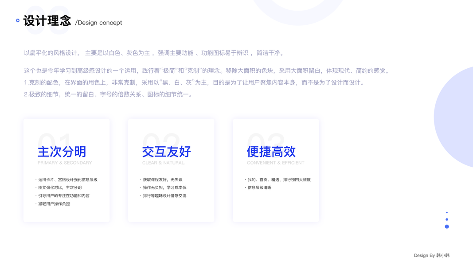Click the smallest blue pagination dot
Image resolution: width=473 pixels, height=266 pixels.
[447, 213]
